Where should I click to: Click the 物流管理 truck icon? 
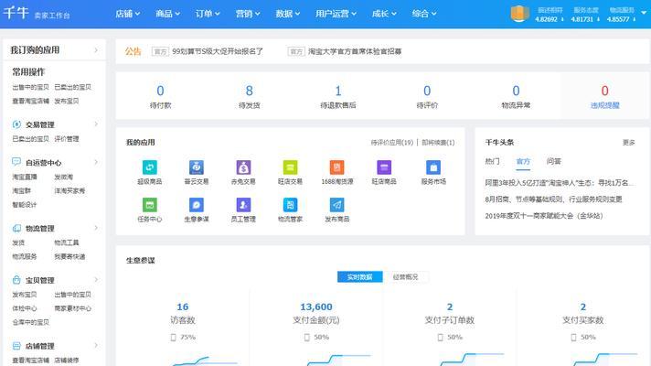(x=16, y=228)
